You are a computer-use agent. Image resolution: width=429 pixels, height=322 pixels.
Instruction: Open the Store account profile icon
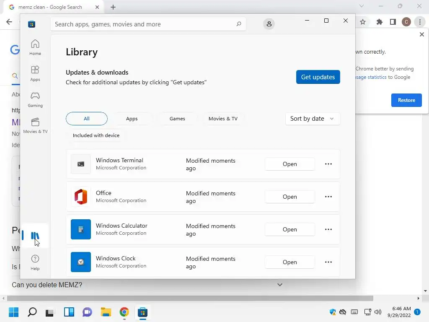(269, 24)
